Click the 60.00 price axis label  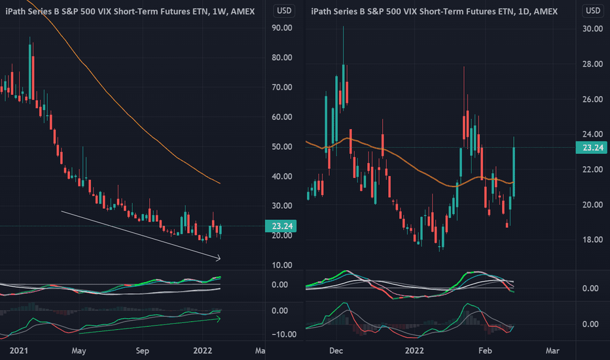(x=282, y=117)
